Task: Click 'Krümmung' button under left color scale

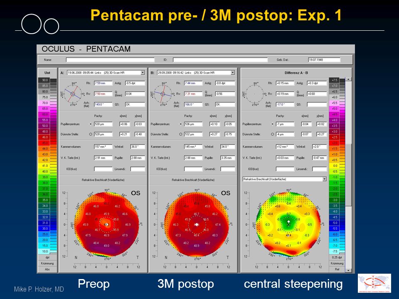Action: [47, 263]
